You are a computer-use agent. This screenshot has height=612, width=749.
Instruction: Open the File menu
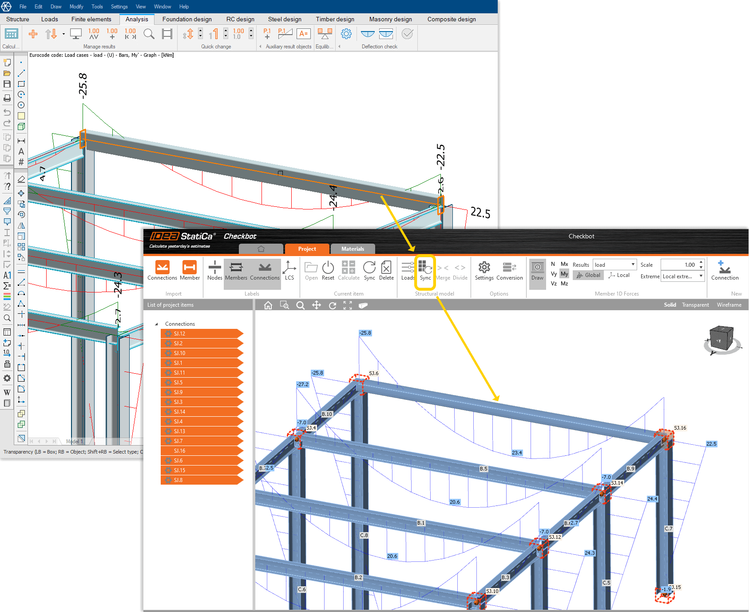23,7
